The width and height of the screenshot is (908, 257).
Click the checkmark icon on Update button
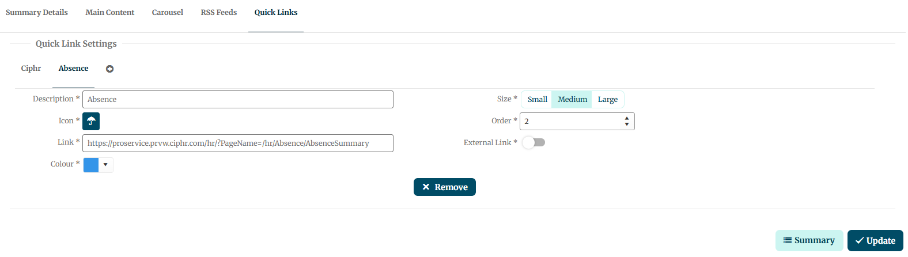point(859,241)
